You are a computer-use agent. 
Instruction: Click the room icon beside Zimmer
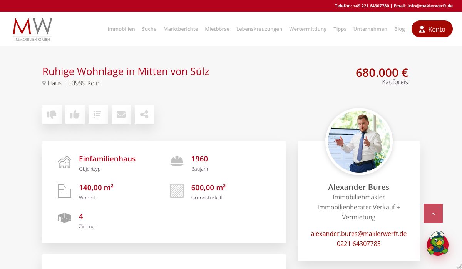pos(64,218)
